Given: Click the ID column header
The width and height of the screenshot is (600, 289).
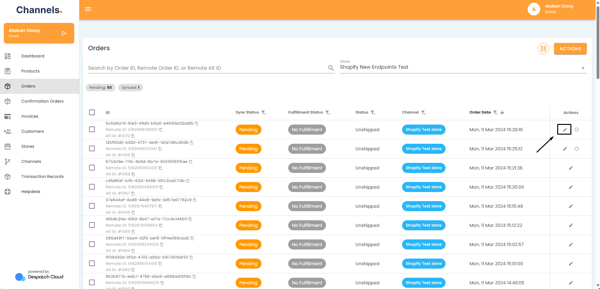Looking at the screenshot, I should pos(108,113).
